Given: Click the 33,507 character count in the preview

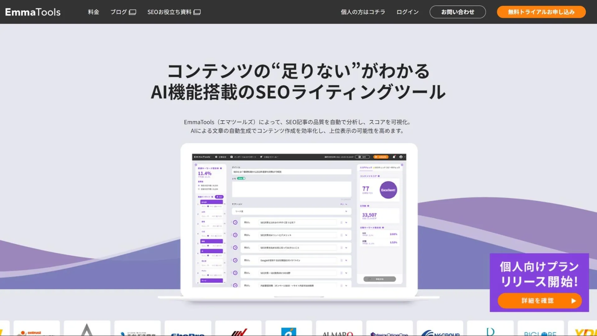Looking at the screenshot, I should point(369,215).
